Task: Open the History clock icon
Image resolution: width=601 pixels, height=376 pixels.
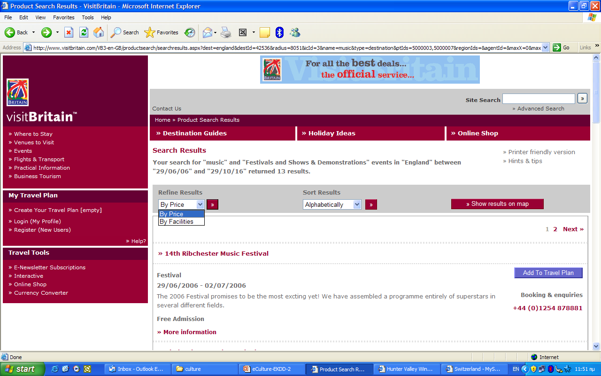Action: pyautogui.click(x=190, y=32)
